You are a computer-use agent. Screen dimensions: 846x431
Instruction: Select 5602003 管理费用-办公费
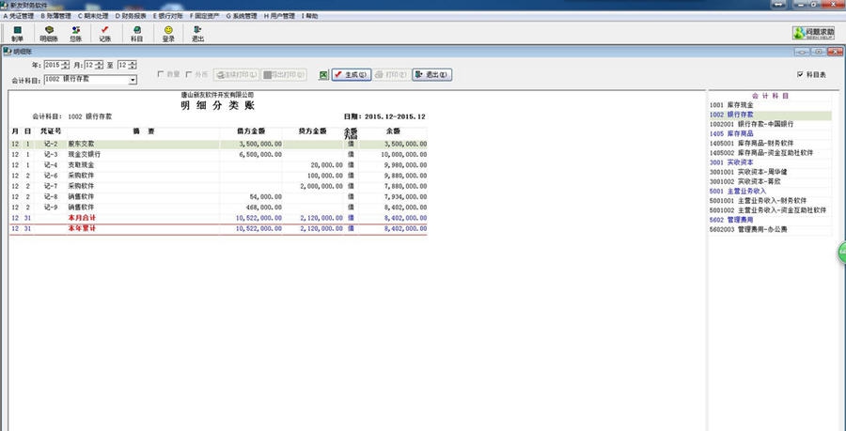[x=770, y=229]
